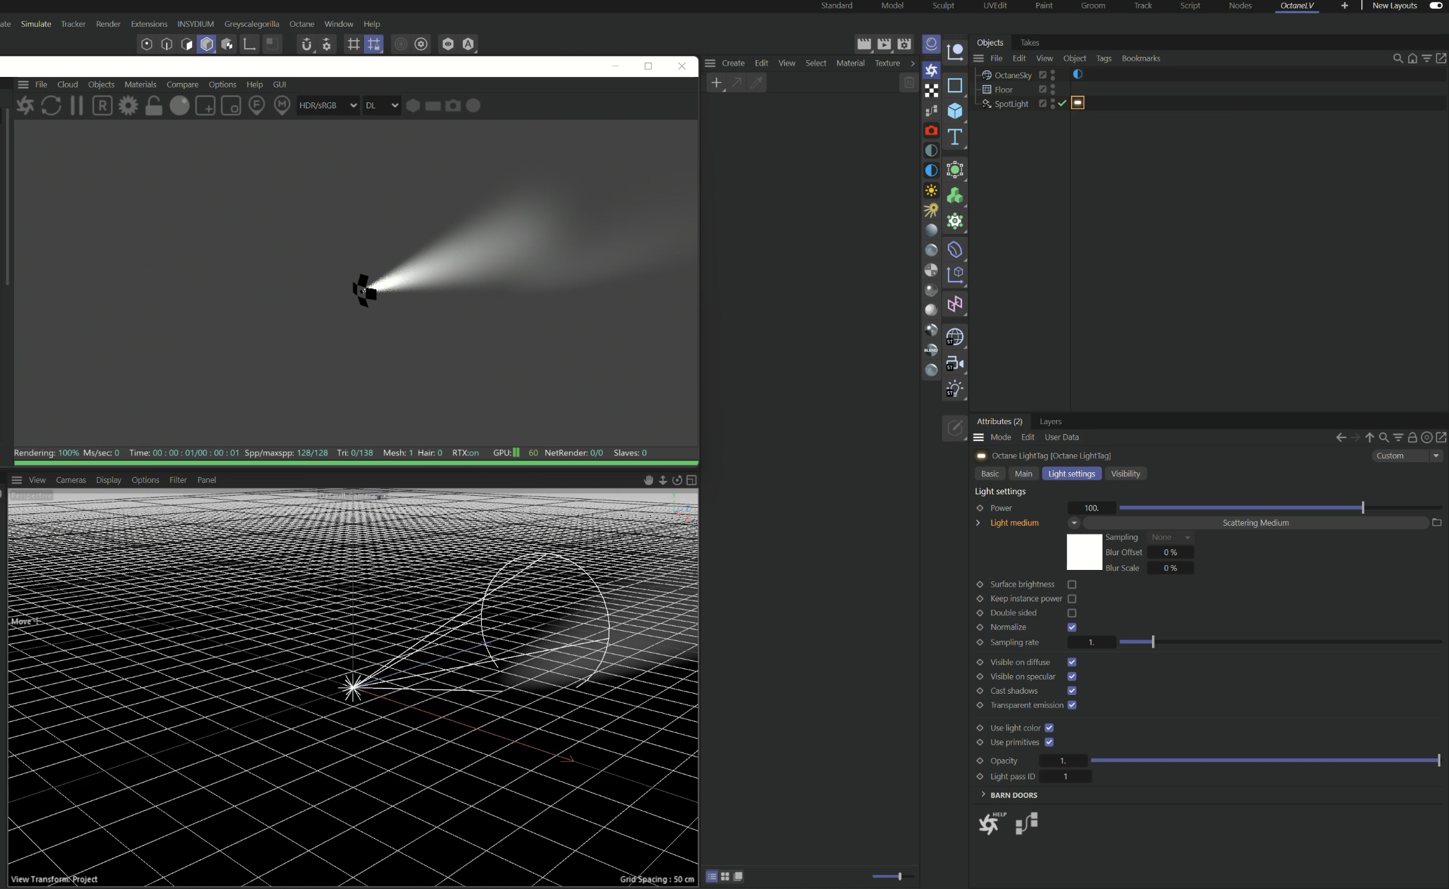Screen dimensions: 1449x889
Task: Pause the Octane render
Action: pyautogui.click(x=77, y=106)
